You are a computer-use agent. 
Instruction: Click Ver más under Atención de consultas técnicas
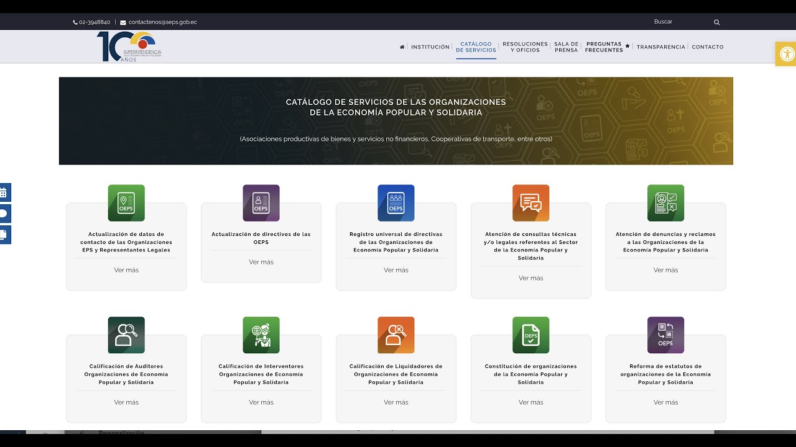pyautogui.click(x=531, y=278)
